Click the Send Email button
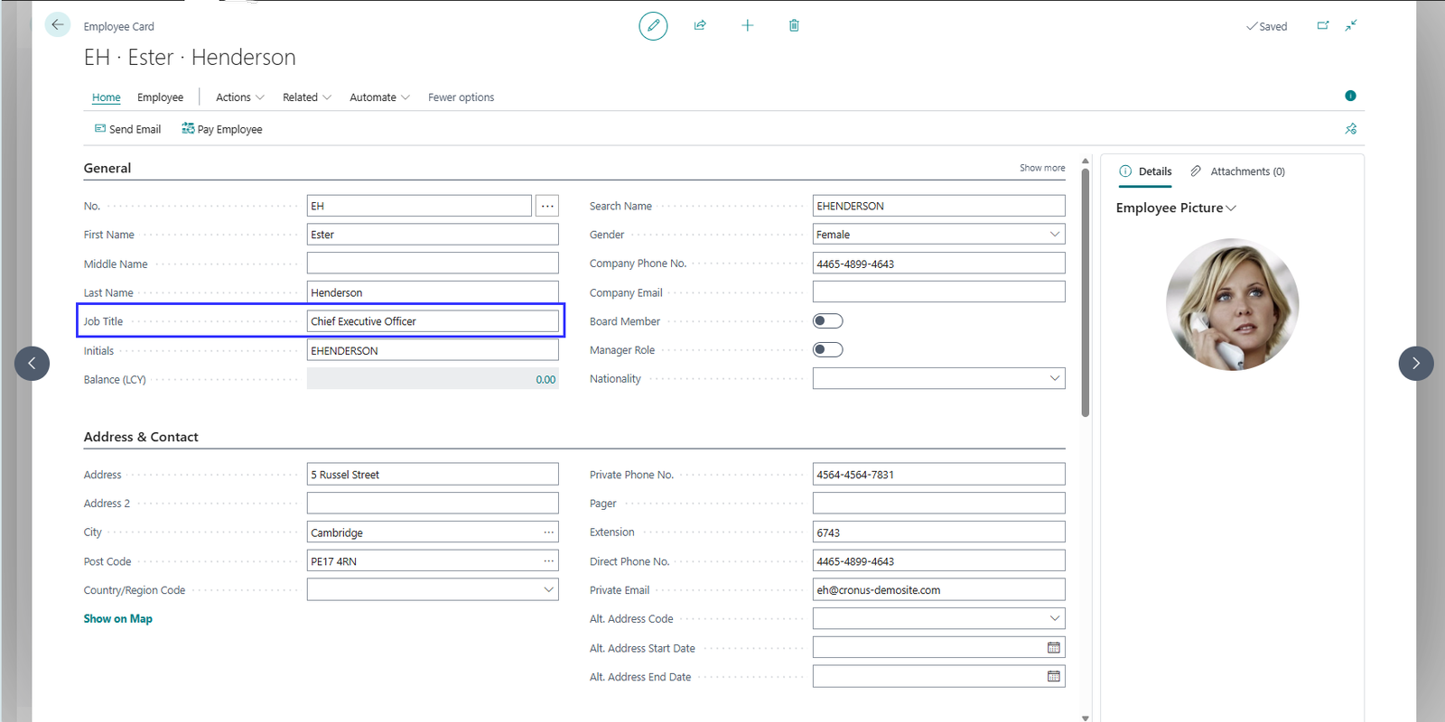Viewport: 1445px width, 722px height. click(x=127, y=129)
